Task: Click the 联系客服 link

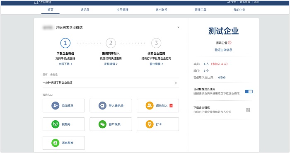Action: [245, 2]
